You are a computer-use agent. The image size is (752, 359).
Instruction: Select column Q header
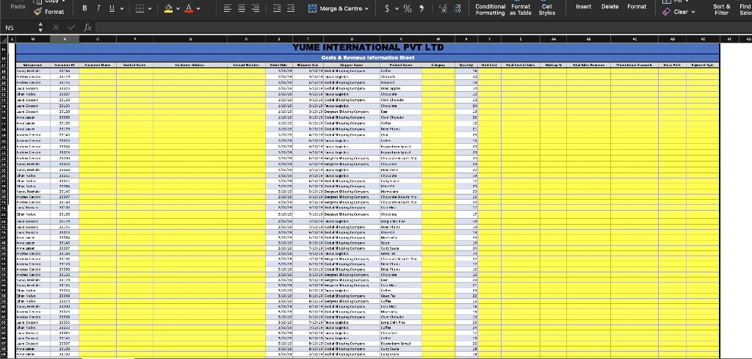coord(190,40)
